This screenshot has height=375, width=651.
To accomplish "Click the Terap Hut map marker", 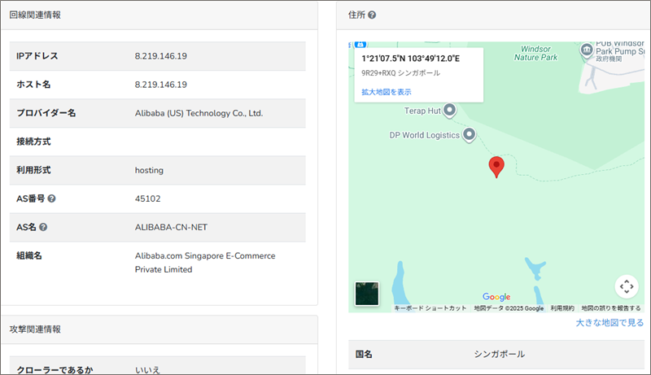I will click(448, 110).
